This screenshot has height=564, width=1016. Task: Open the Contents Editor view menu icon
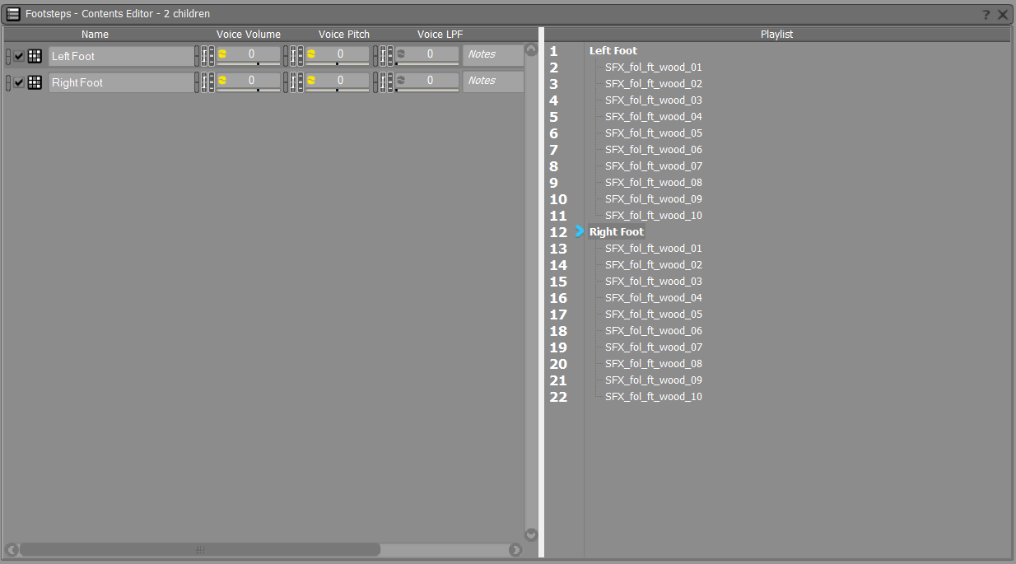pos(13,13)
